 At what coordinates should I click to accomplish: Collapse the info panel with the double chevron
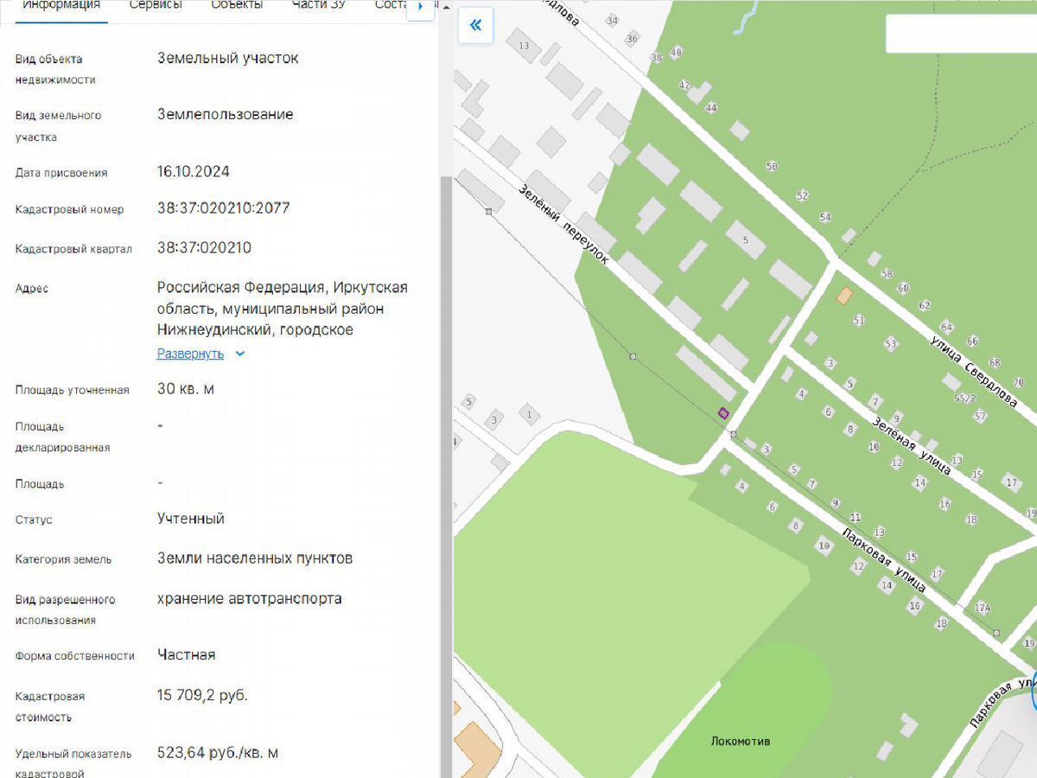[x=475, y=25]
